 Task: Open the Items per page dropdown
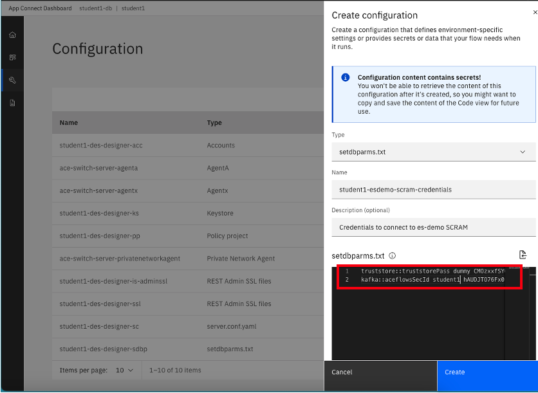tap(124, 370)
